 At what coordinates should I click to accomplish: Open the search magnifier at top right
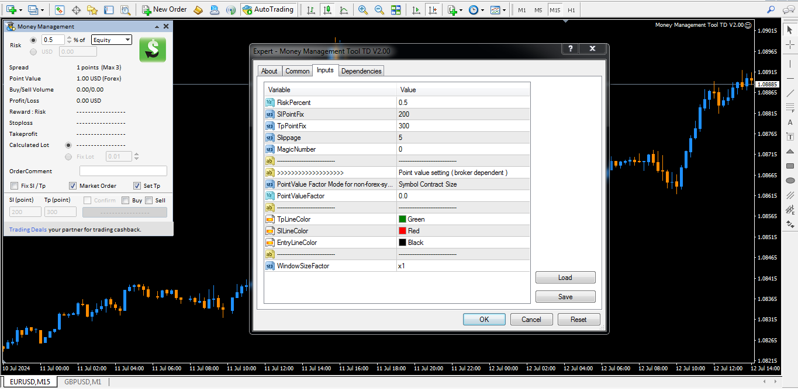[x=771, y=9]
